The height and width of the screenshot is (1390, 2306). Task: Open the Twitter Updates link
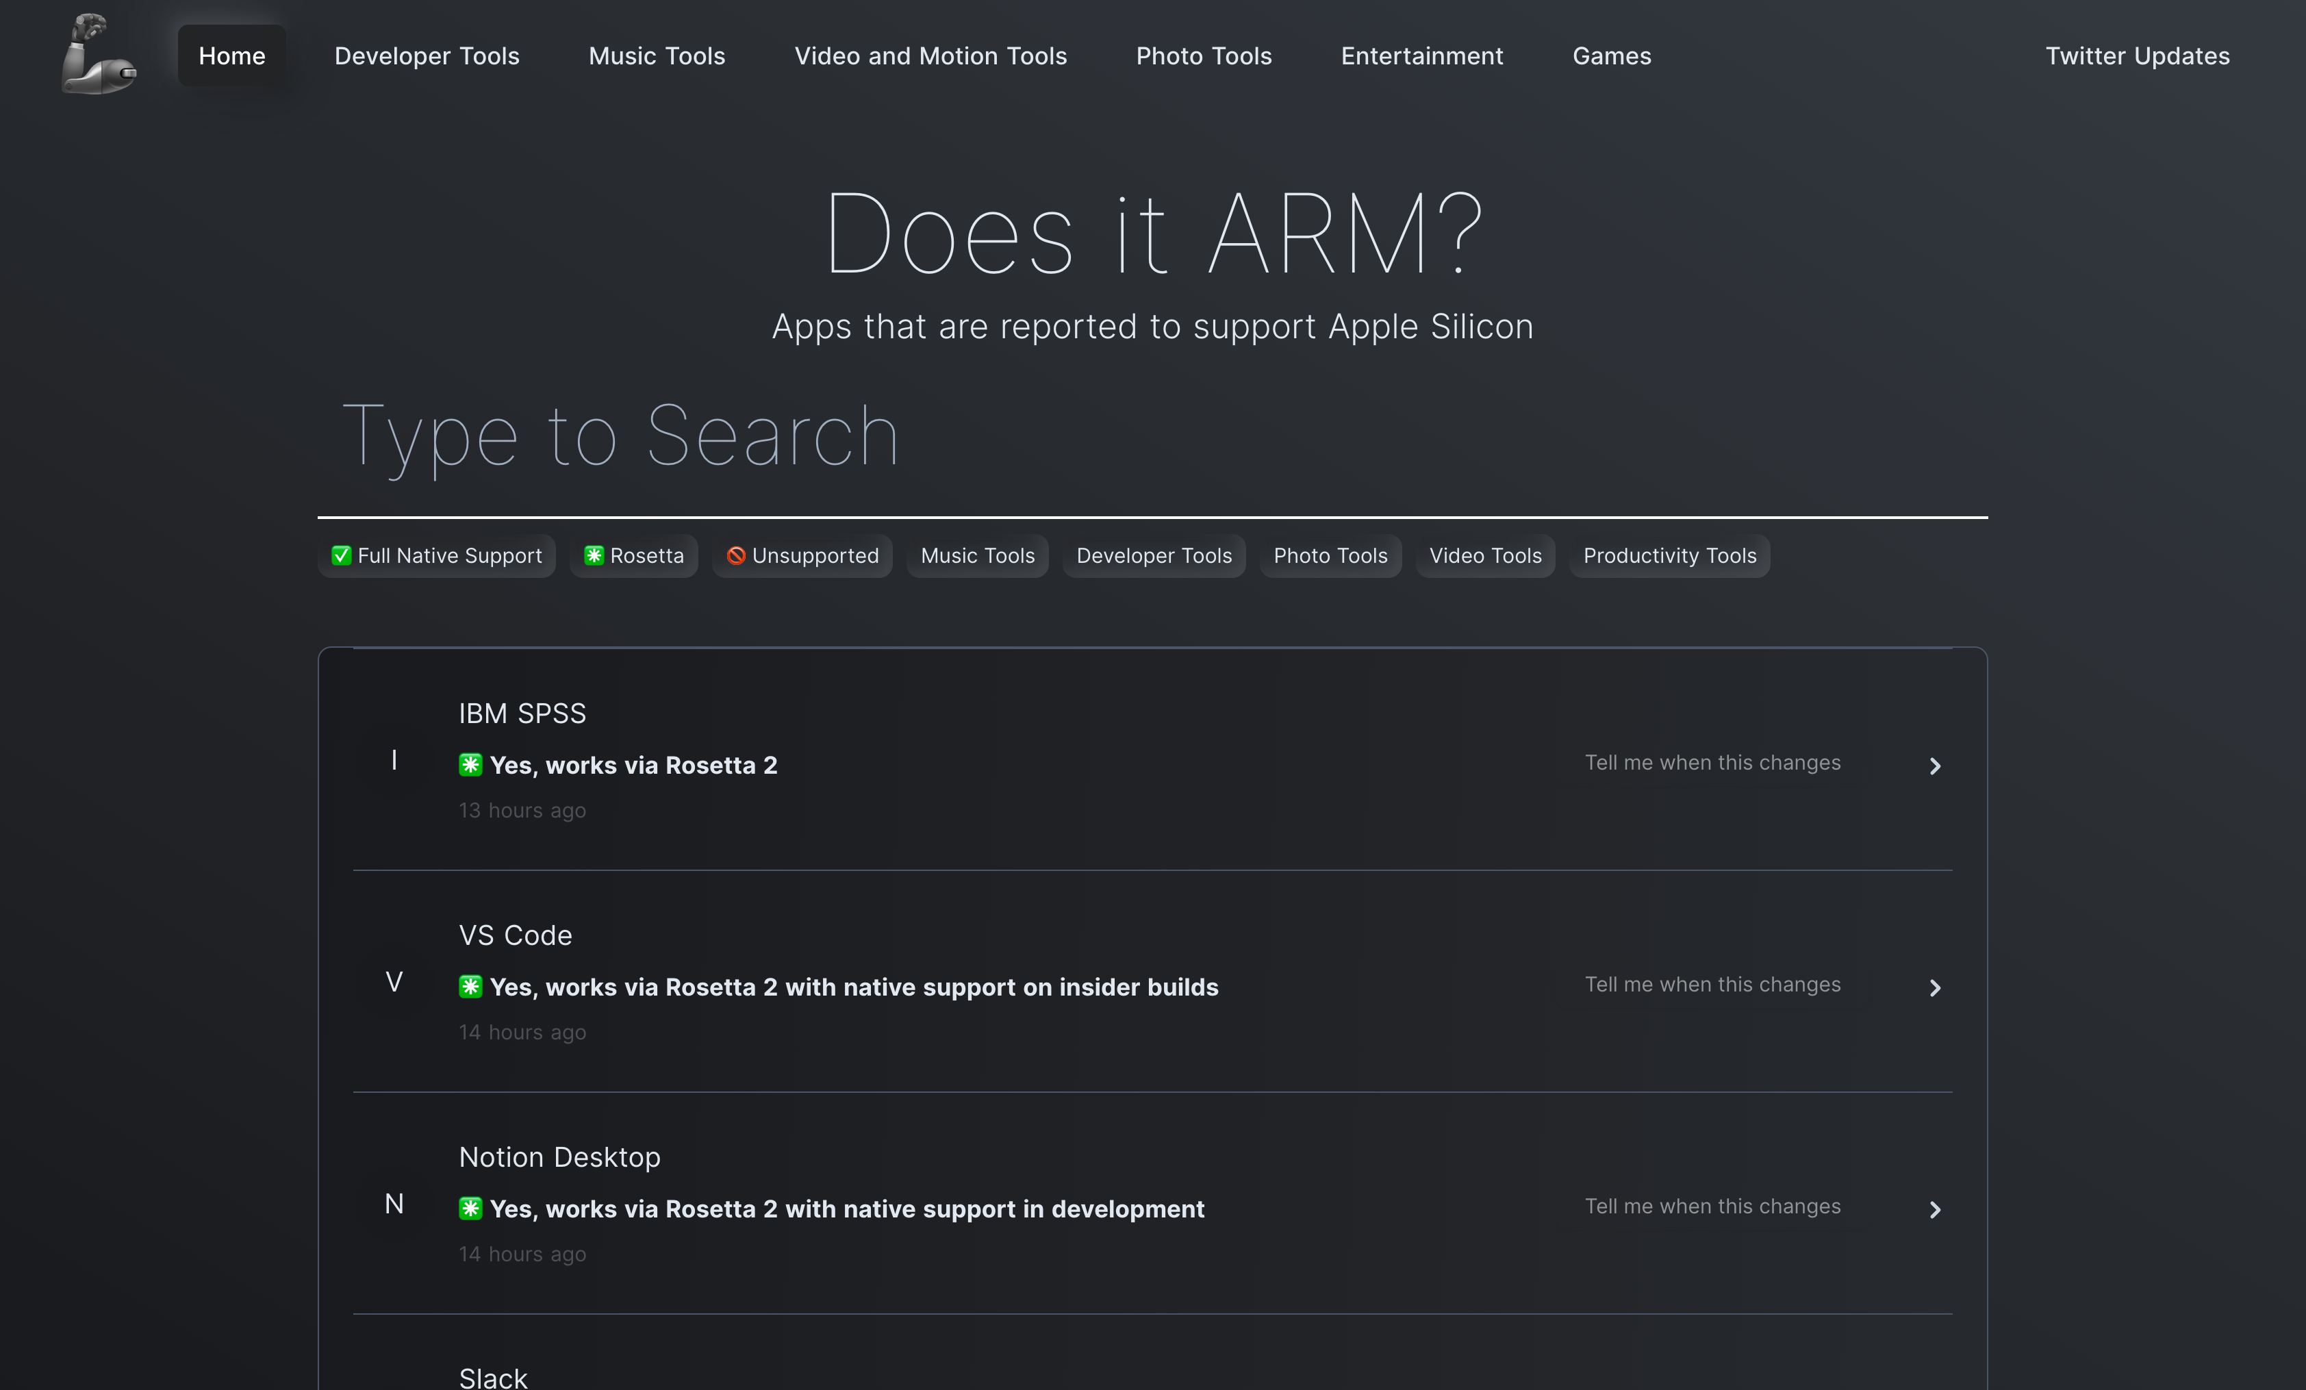[x=2137, y=56]
